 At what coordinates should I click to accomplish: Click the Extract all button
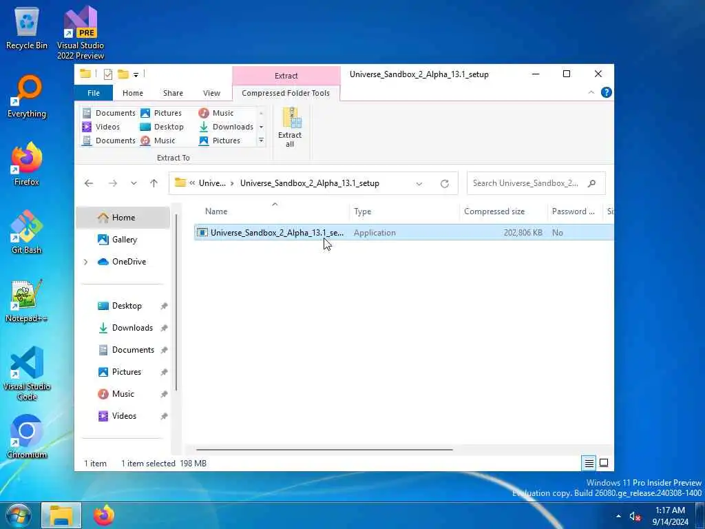click(x=291, y=127)
